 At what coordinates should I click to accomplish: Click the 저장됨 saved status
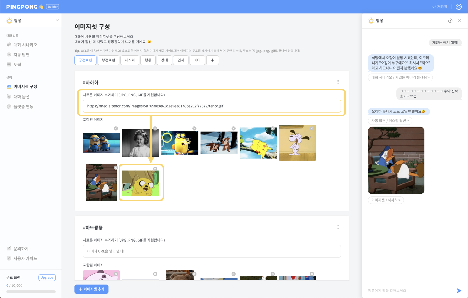pos(440,7)
